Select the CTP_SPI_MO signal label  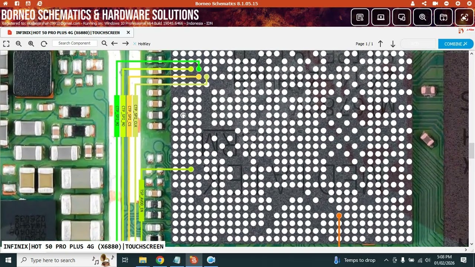(123, 116)
